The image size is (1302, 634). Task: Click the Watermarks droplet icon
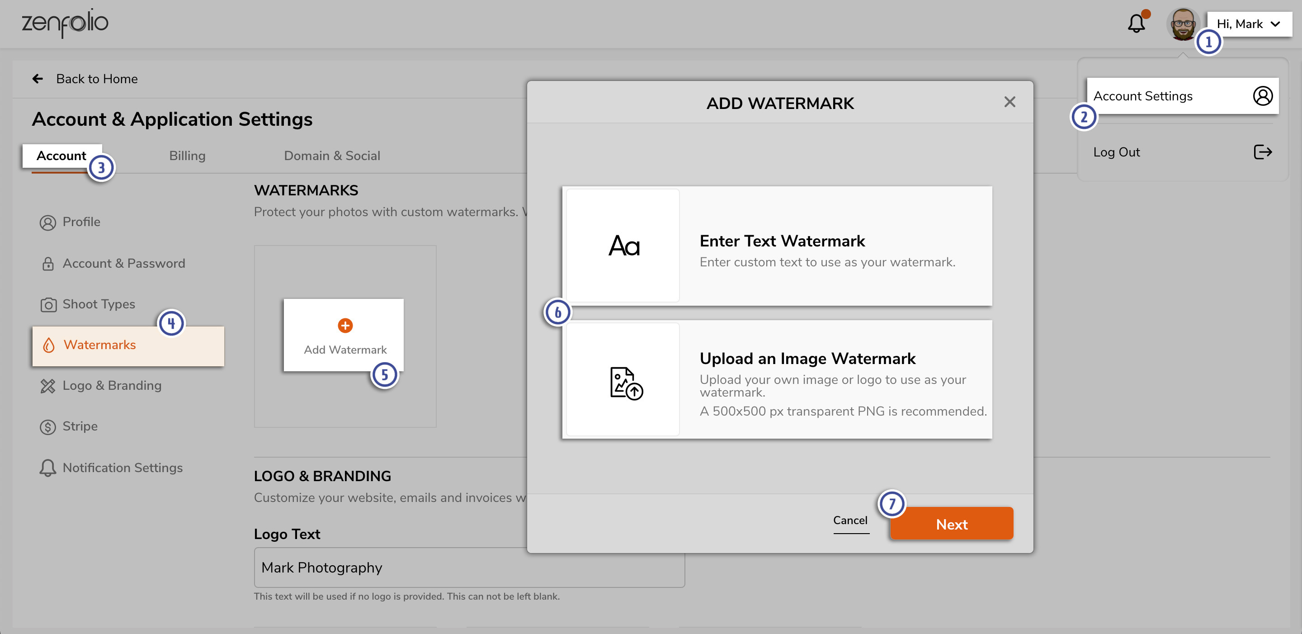50,345
